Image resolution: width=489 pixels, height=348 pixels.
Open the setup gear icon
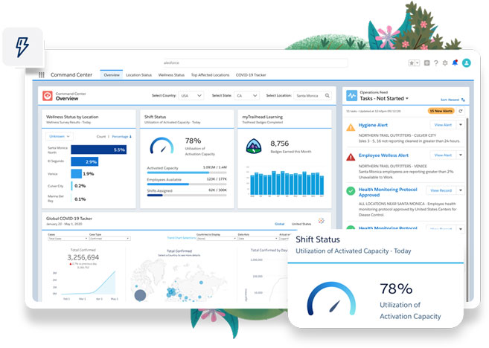pos(446,63)
